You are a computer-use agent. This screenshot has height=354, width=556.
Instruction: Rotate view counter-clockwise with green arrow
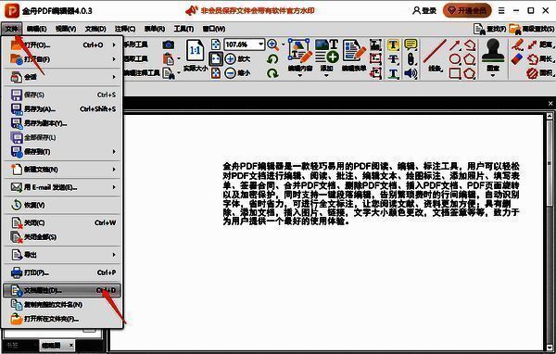272,59
